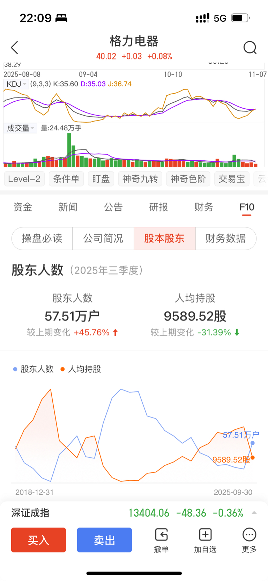This screenshot has height=581, width=268.
Task: Select the F10 tab
Action: (247, 208)
